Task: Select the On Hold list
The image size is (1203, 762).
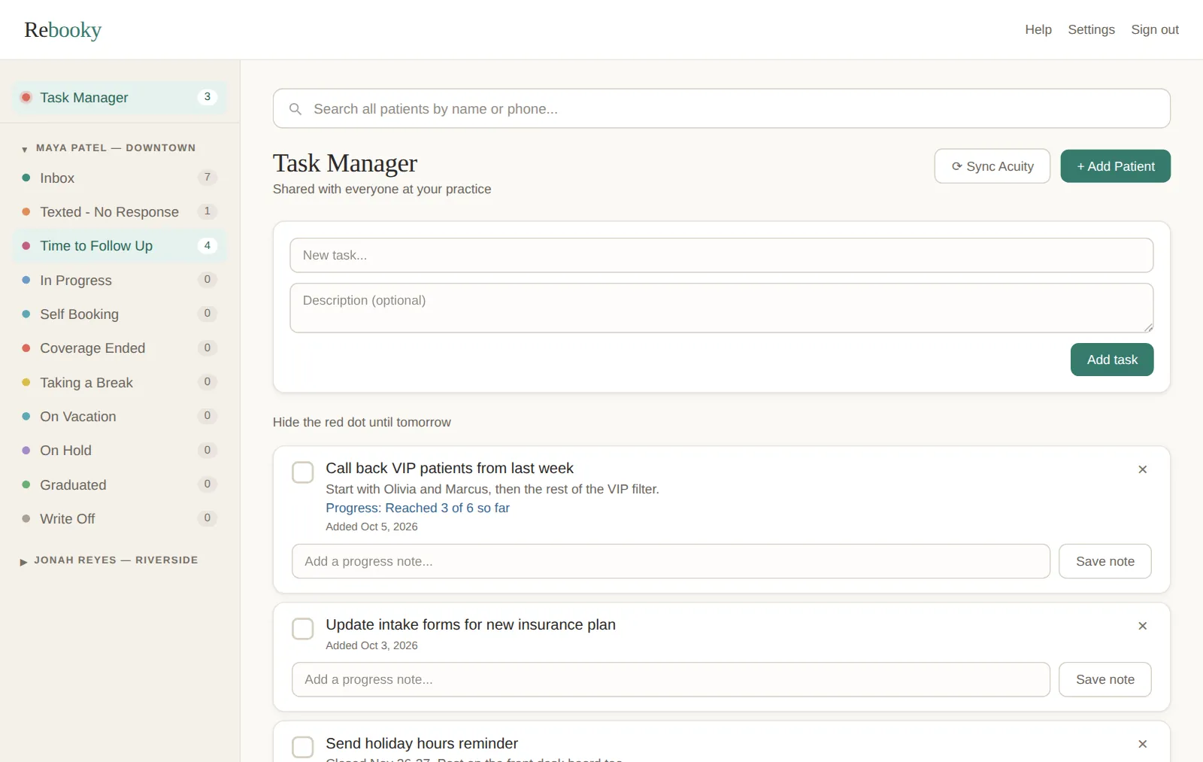Action: (119, 451)
